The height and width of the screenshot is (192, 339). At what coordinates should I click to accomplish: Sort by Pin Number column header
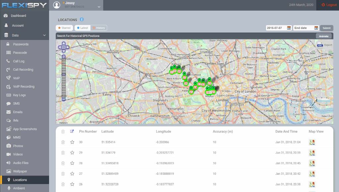88,131
